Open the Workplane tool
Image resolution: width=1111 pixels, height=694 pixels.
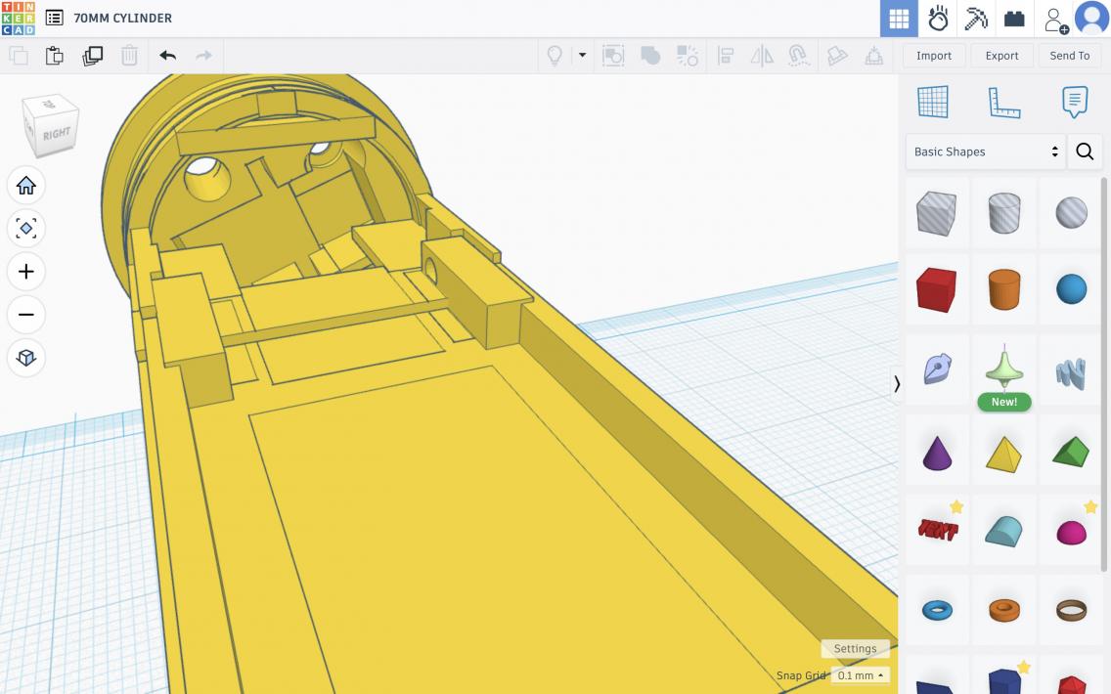[x=932, y=102]
